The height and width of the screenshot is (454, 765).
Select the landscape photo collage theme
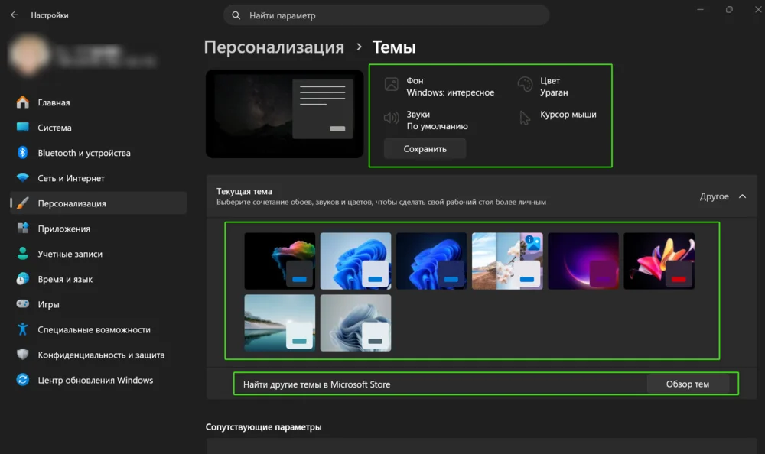[x=507, y=261]
